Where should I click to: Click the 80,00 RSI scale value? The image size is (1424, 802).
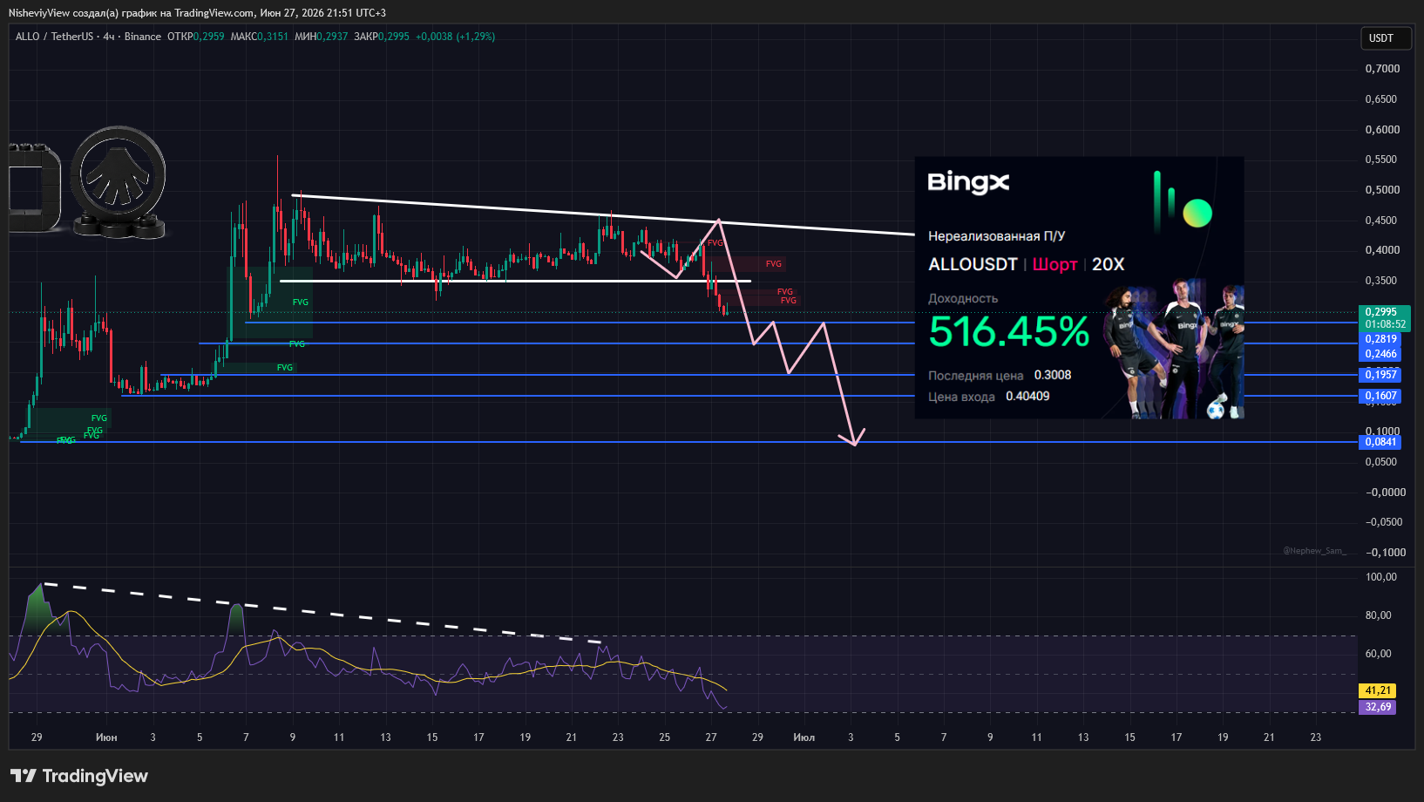[x=1378, y=615]
